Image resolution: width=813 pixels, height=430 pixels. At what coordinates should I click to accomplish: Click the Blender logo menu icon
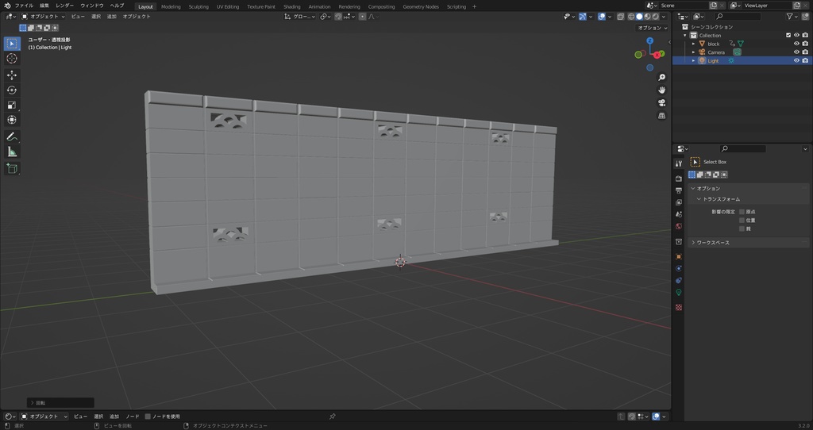(x=6, y=6)
